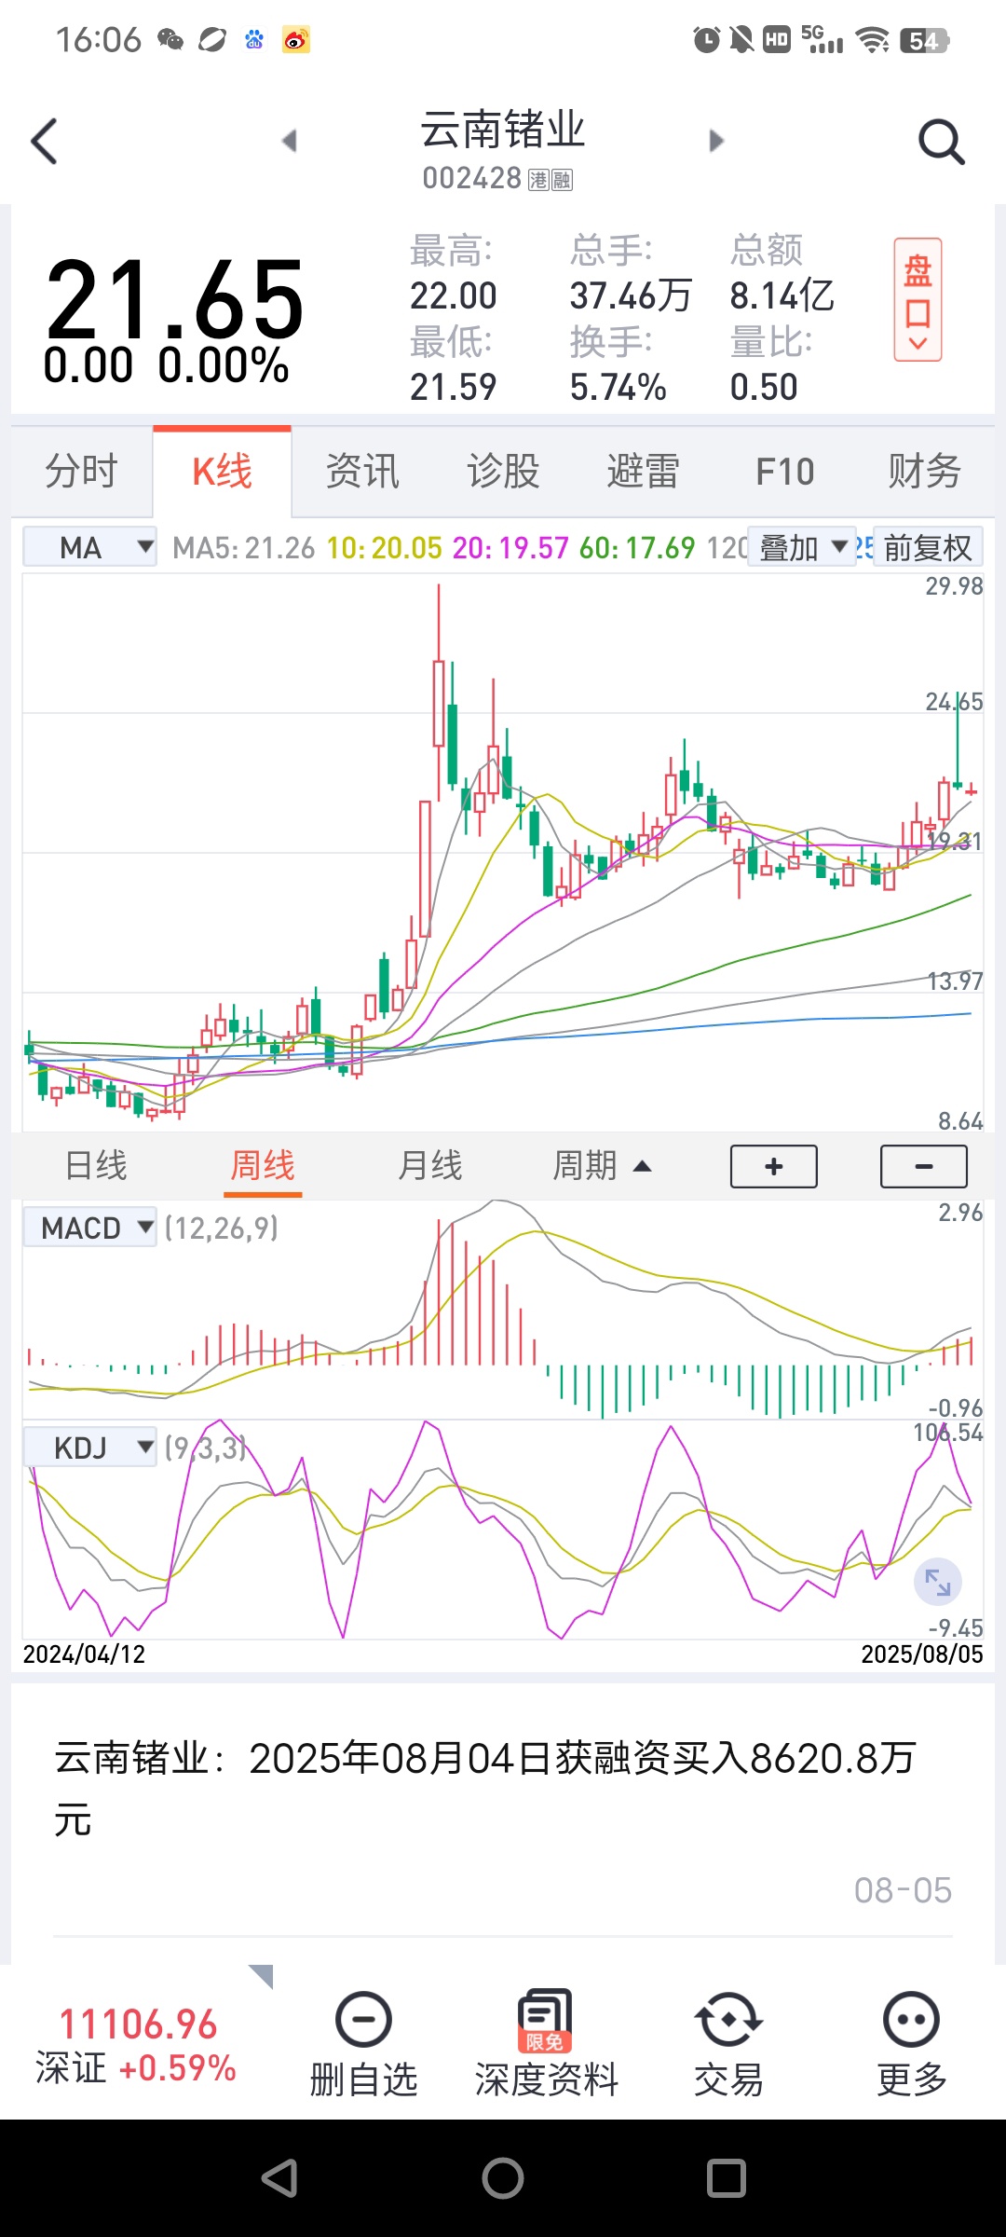Tap the news date 08-05
1006x2237 pixels.
click(x=903, y=1890)
